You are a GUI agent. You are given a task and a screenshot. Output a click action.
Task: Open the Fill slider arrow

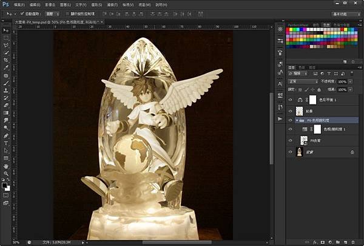point(351,89)
